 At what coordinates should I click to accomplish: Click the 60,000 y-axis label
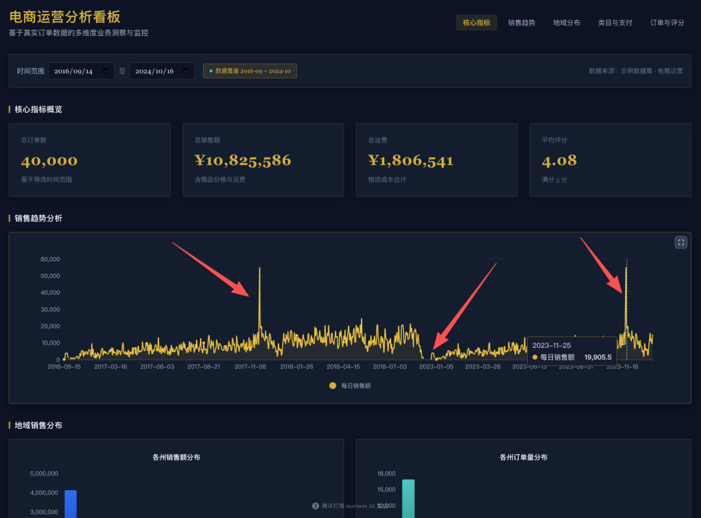pos(50,259)
